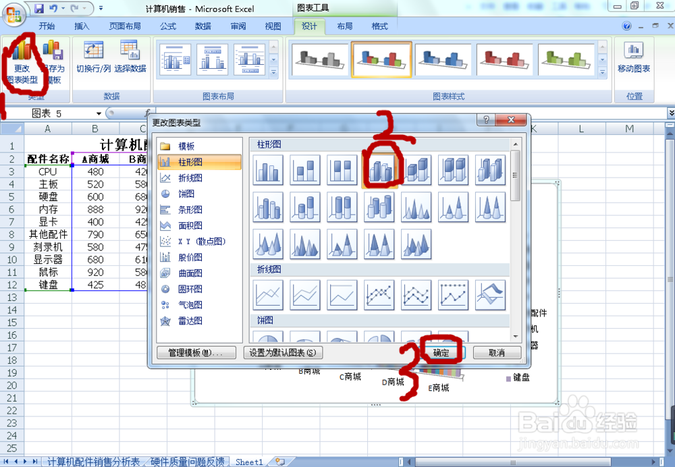The height and width of the screenshot is (467, 675).
Task: Open the 页面布局 ribbon tab
Action: tap(125, 26)
